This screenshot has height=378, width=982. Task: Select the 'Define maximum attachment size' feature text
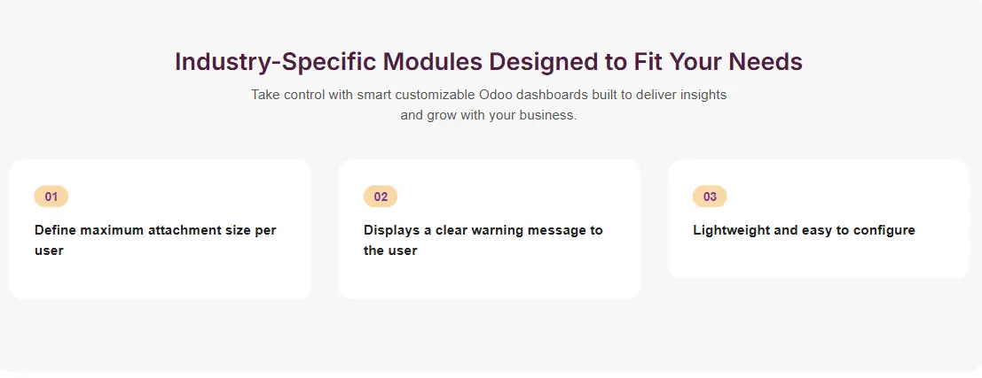pyautogui.click(x=155, y=230)
